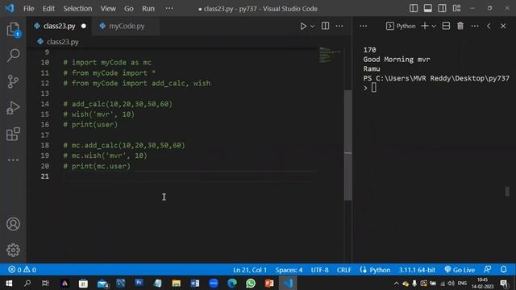The width and height of the screenshot is (516, 290).
Task: Open Windows taskbar search
Action: click(x=27, y=283)
